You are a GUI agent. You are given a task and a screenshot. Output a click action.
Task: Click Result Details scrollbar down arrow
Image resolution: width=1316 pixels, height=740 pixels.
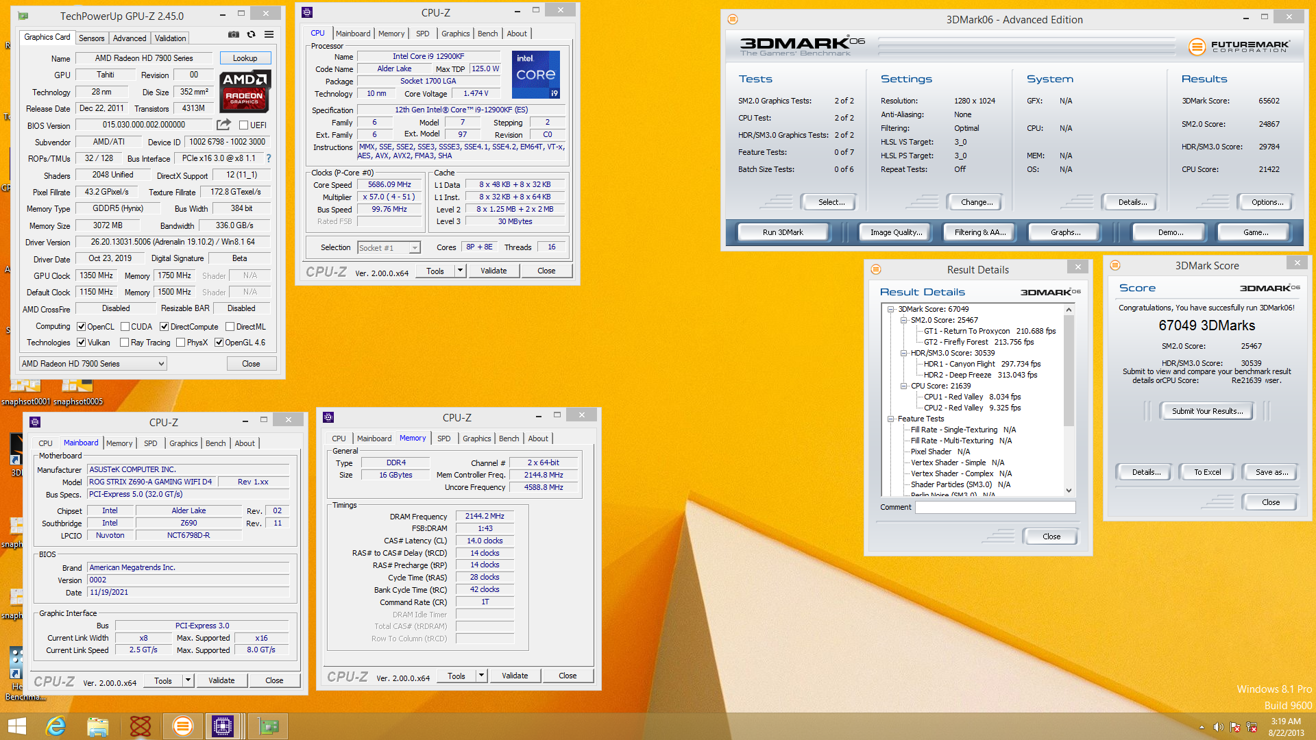(x=1069, y=491)
